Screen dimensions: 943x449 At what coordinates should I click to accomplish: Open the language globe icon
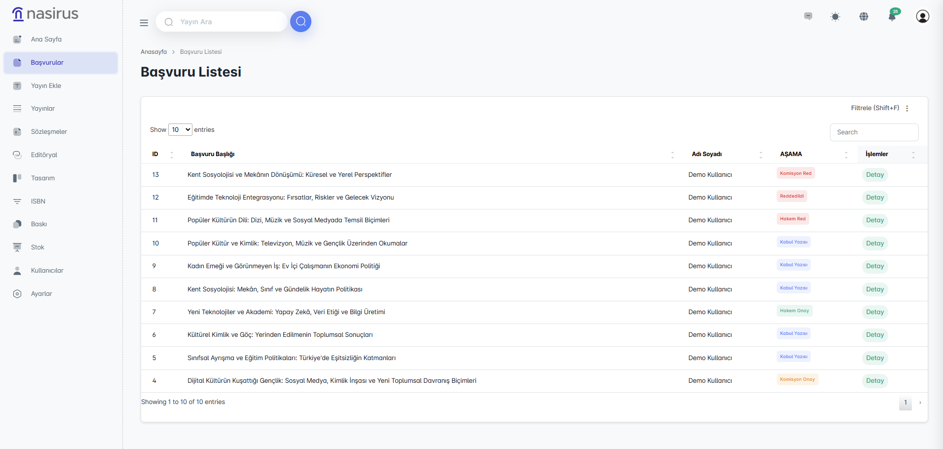[864, 17]
